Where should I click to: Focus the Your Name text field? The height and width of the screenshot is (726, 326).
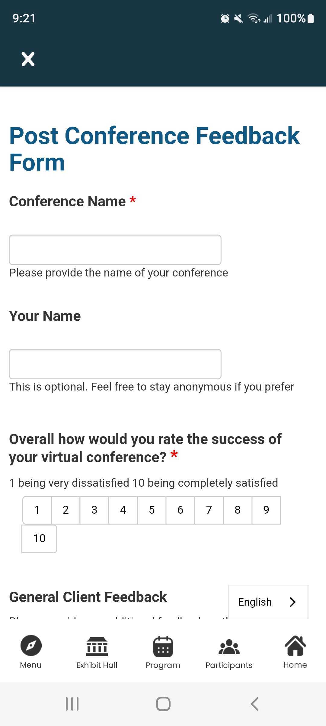[115, 364]
